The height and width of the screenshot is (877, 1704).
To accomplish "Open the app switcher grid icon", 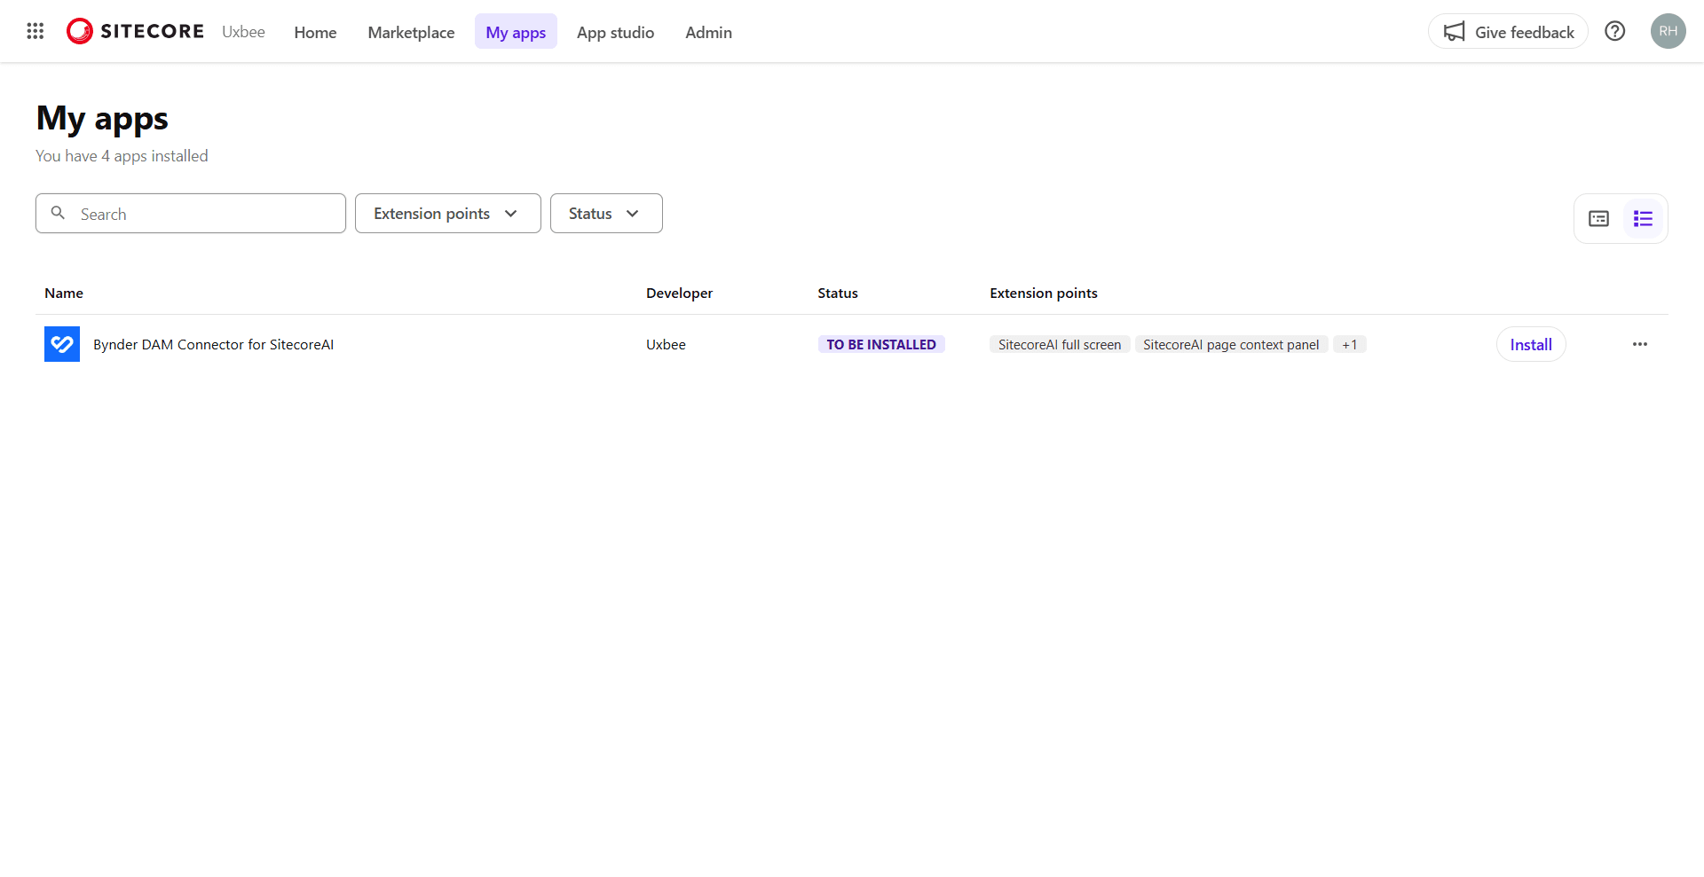I will coord(35,31).
